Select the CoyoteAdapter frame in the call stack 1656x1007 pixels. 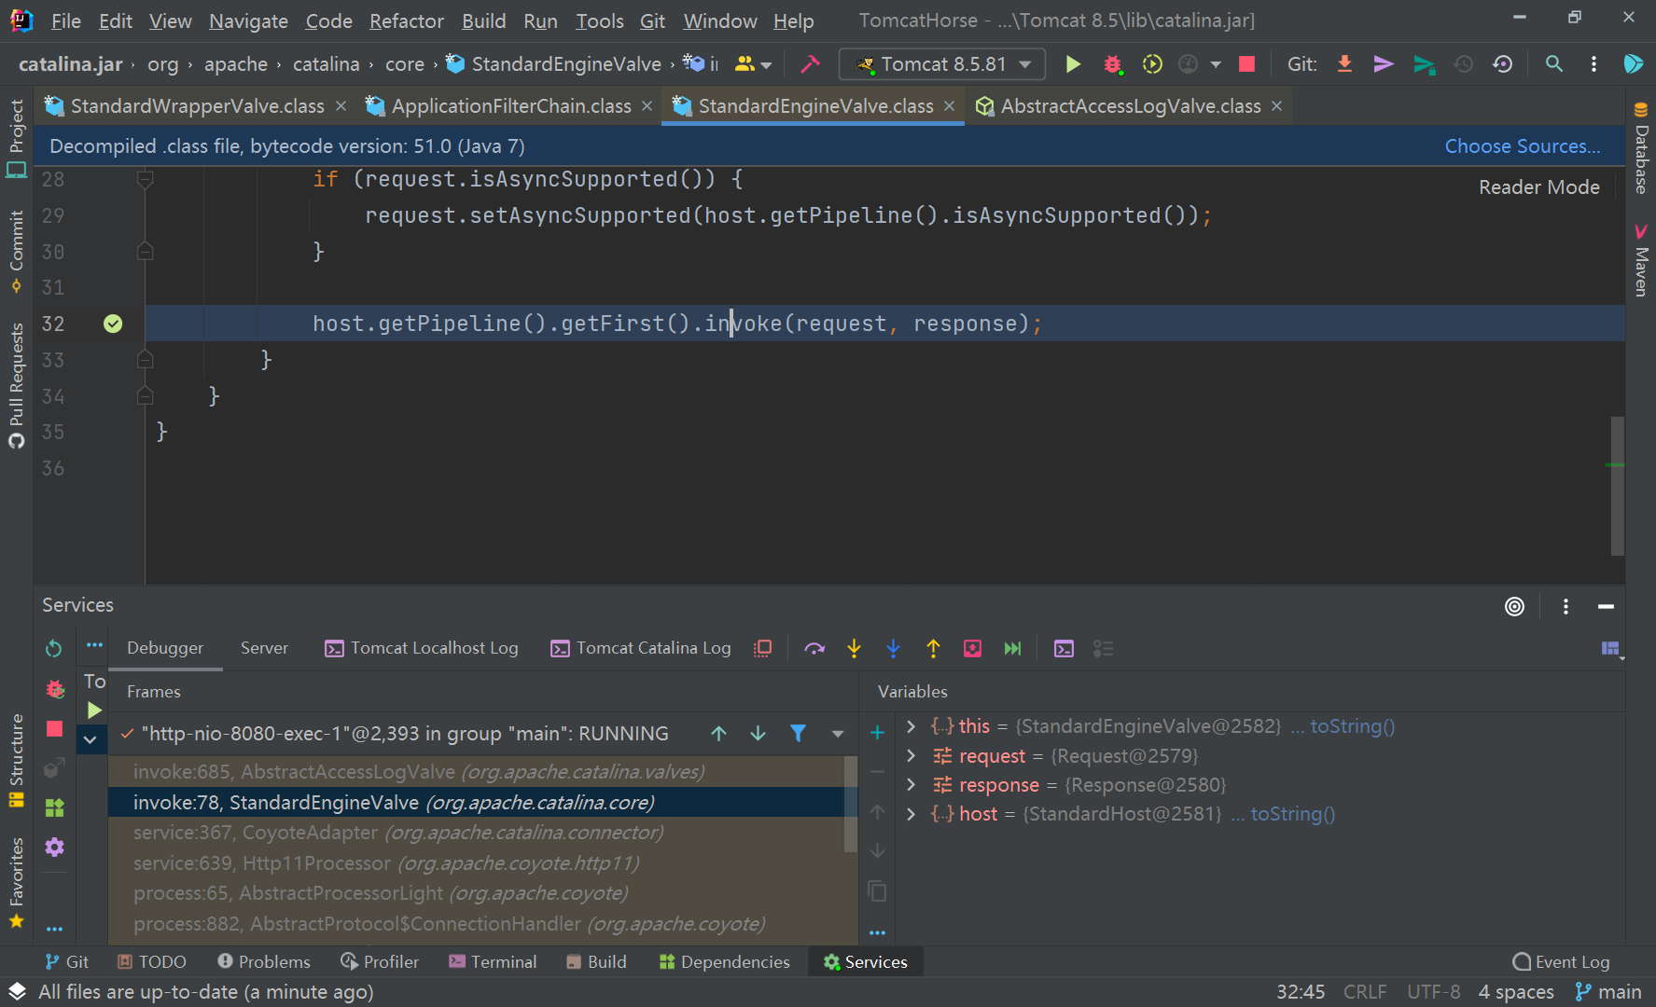pyautogui.click(x=398, y=832)
